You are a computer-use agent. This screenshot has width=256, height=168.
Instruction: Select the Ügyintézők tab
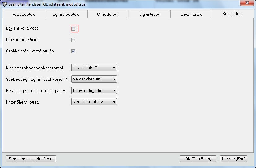click(149, 14)
